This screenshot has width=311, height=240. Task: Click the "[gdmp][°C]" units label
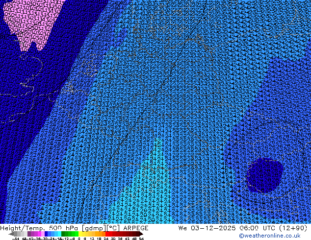coord(101,228)
